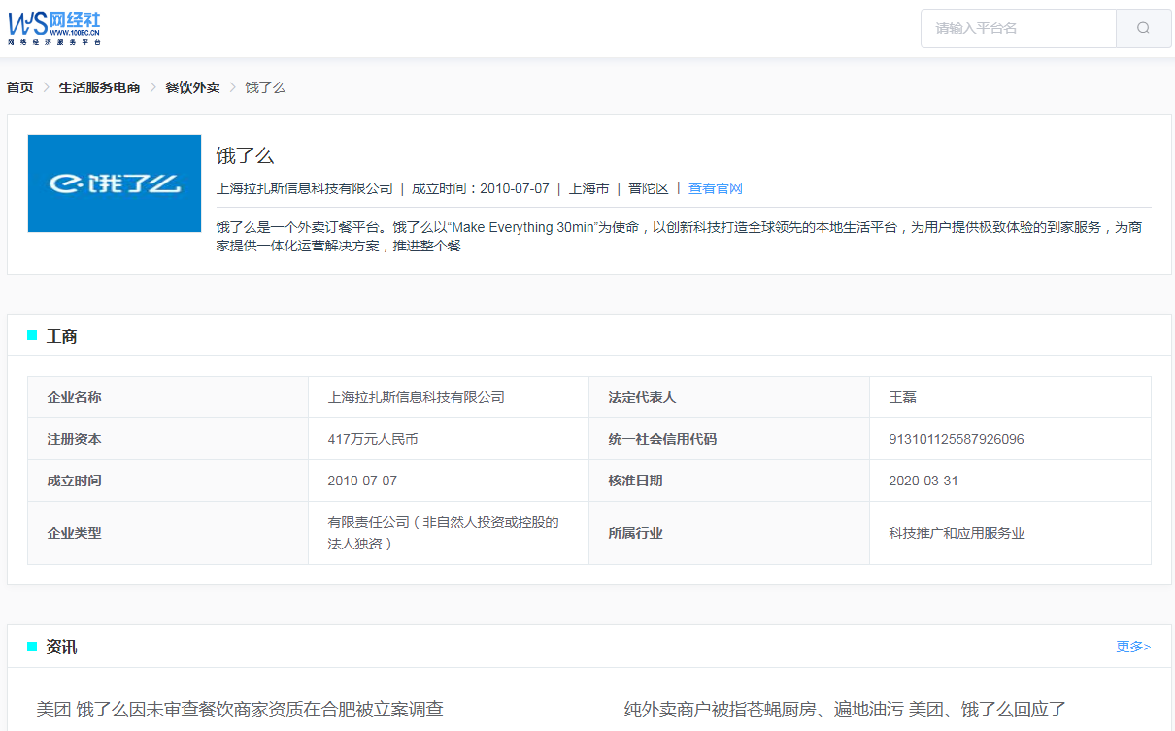This screenshot has height=731, width=1175.
Task: Click 更多> in 资讯 section
Action: (x=1133, y=647)
